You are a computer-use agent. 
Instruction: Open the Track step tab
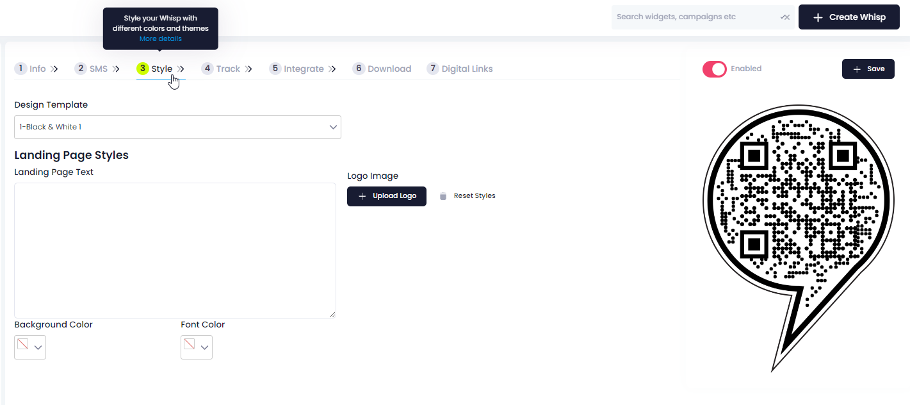point(227,69)
